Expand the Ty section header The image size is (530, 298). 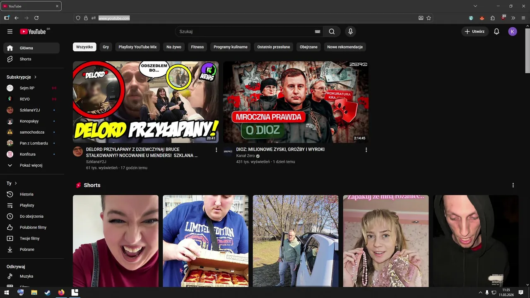[x=12, y=183]
